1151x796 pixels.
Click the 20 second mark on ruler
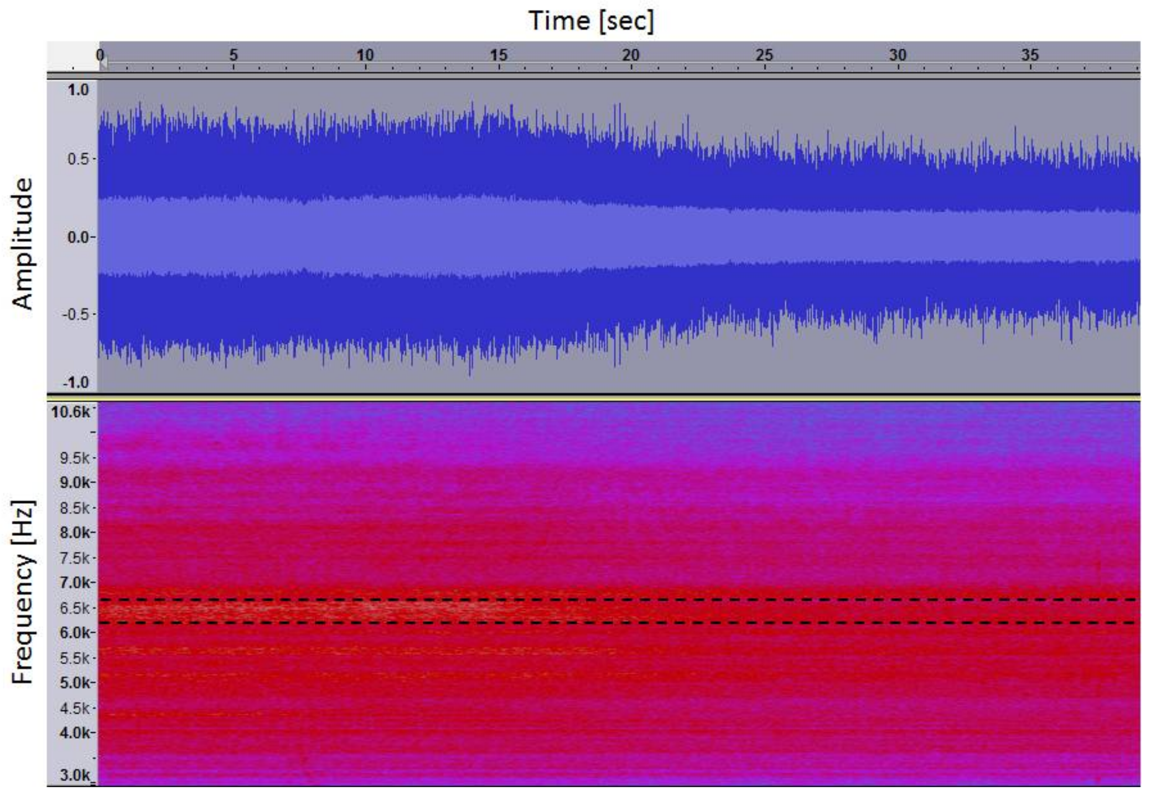[631, 55]
